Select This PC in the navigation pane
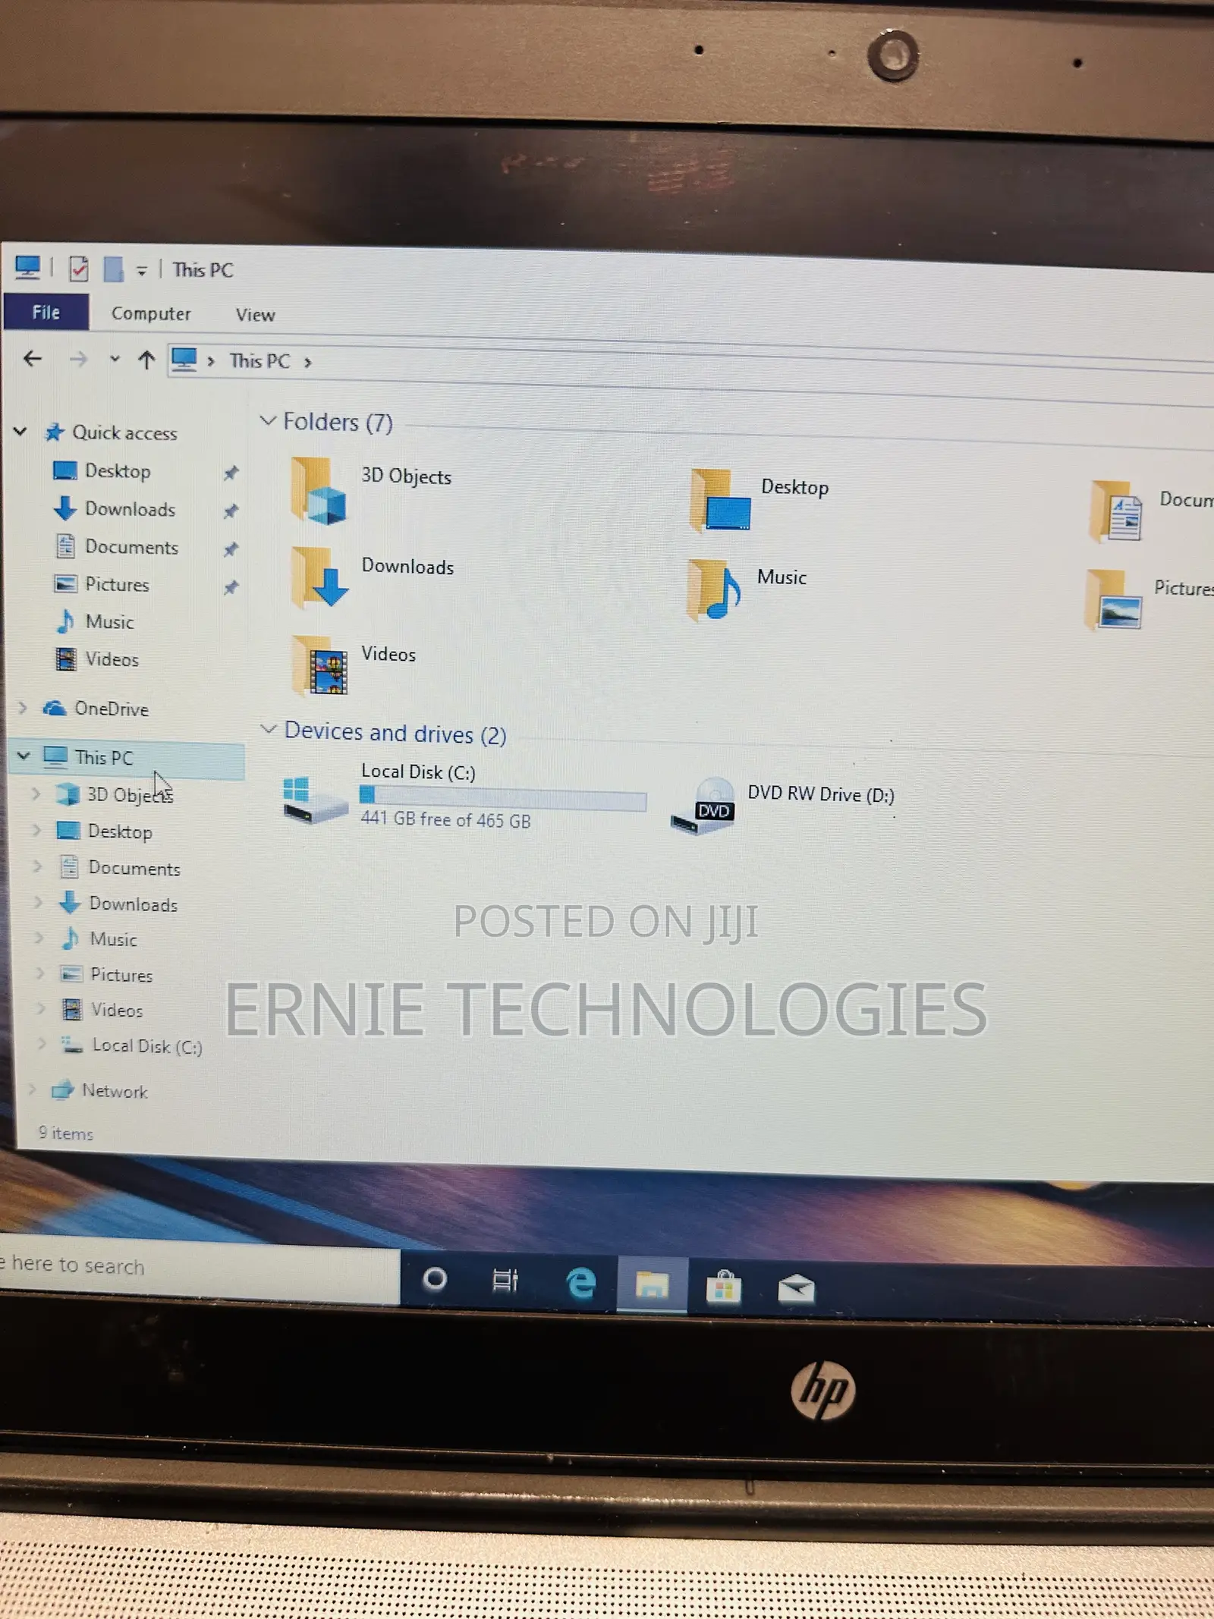Image resolution: width=1214 pixels, height=1619 pixels. click(104, 756)
